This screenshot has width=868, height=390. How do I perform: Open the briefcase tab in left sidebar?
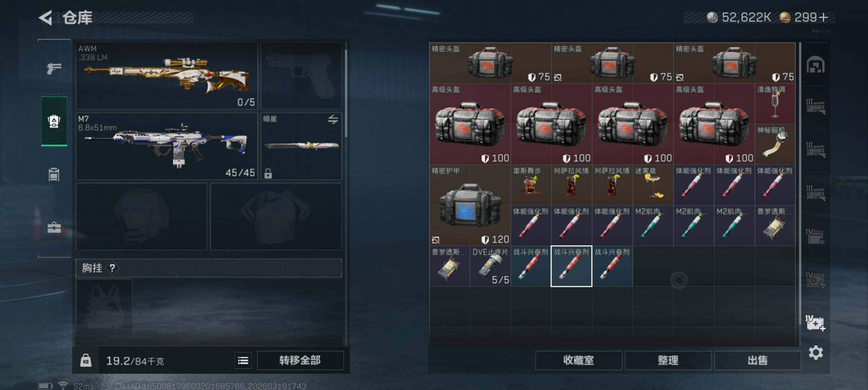(x=54, y=227)
